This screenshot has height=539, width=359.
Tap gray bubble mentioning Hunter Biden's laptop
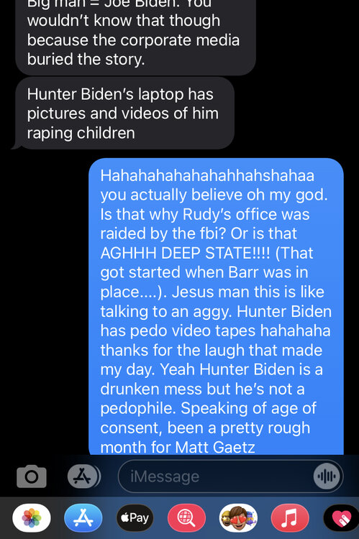pyautogui.click(x=124, y=114)
